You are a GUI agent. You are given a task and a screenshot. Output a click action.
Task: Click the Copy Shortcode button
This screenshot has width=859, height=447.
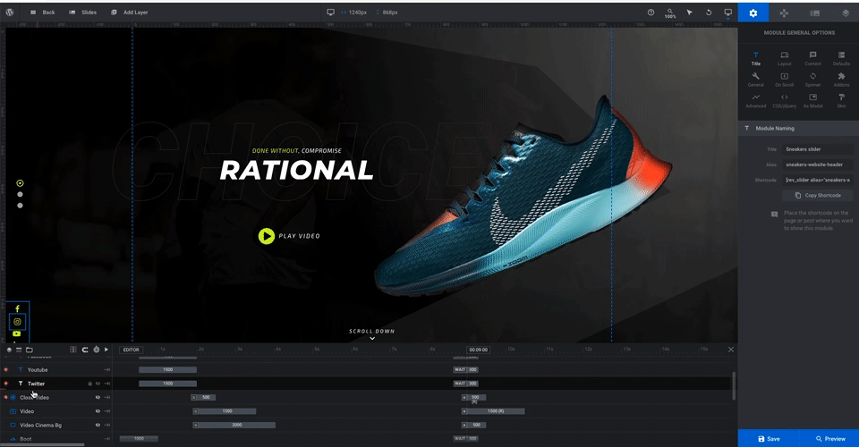pyautogui.click(x=817, y=195)
